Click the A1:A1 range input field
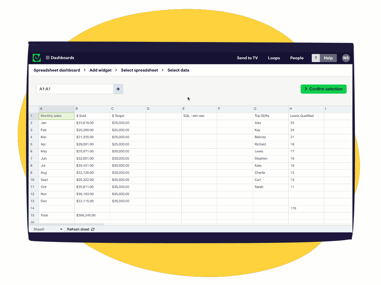 tap(75, 89)
